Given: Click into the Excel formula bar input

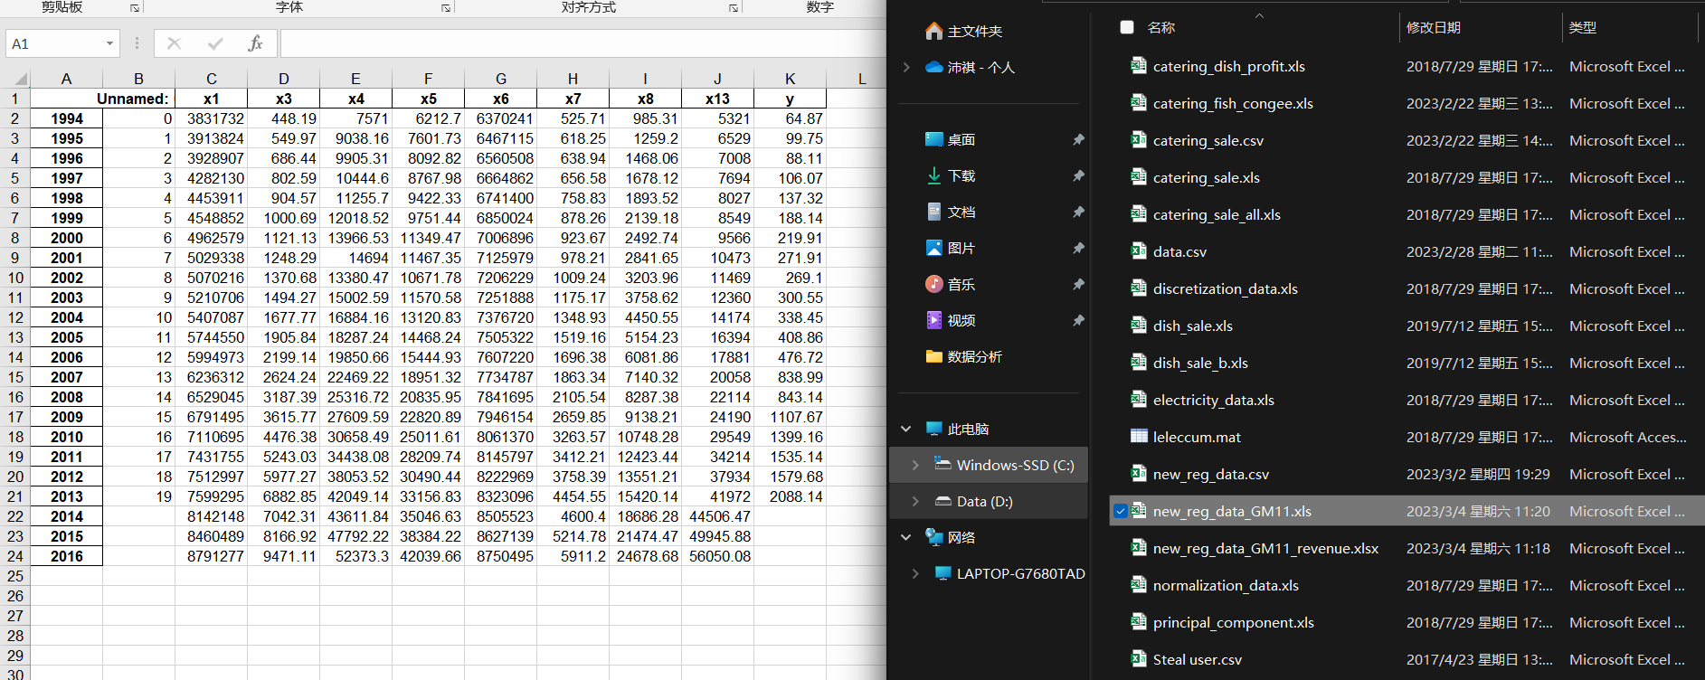Looking at the screenshot, I should (x=583, y=43).
